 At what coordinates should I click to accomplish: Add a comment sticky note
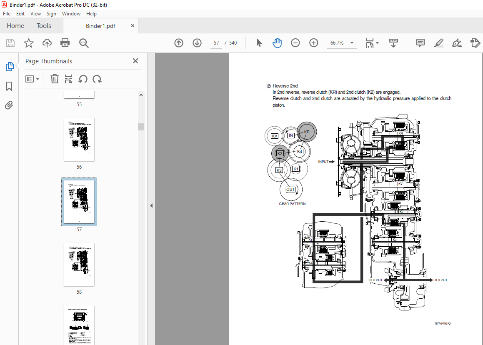(x=420, y=43)
